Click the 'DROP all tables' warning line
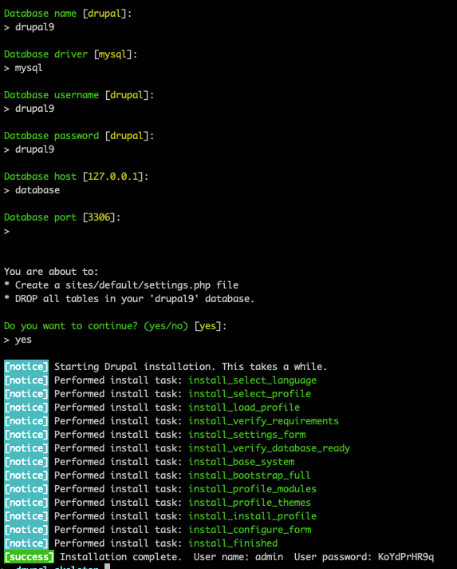 click(129, 299)
